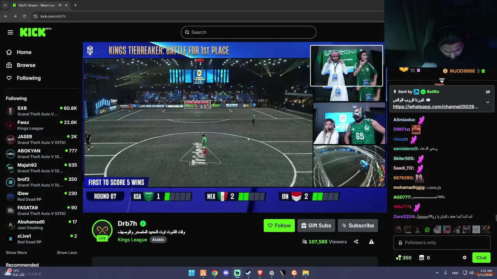The image size is (497, 279).
Task: Open the WhatsApp channel link
Action: pos(435,107)
